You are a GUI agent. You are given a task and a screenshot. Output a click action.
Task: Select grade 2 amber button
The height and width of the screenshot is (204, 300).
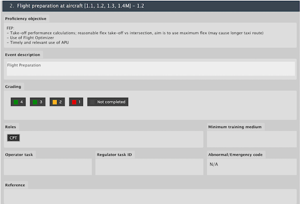57,102
